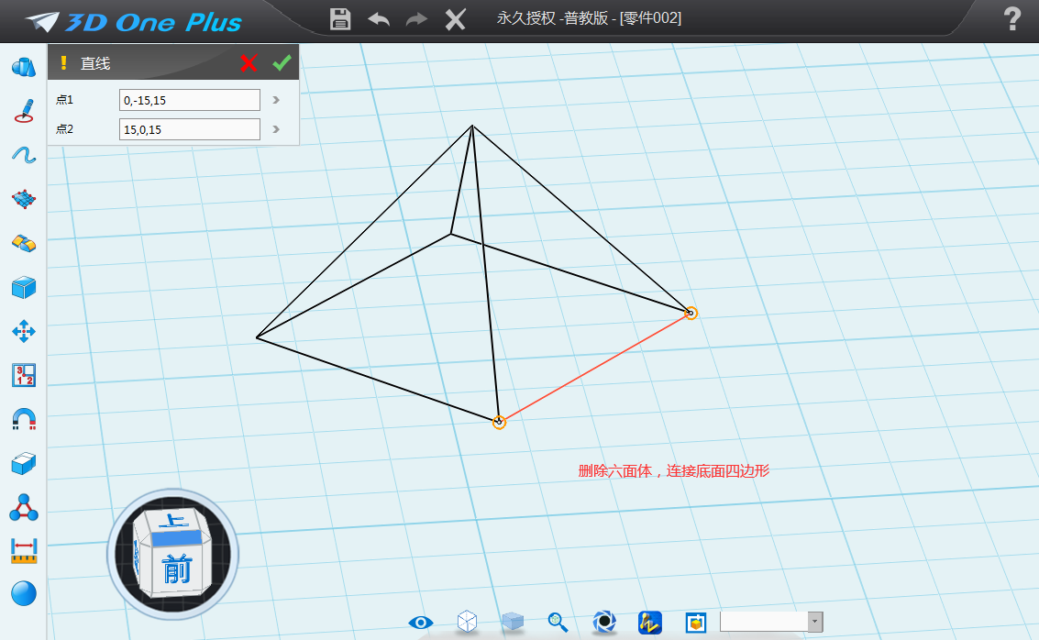Switch to wireframe cube display mode
This screenshot has width=1039, height=640.
click(x=467, y=622)
